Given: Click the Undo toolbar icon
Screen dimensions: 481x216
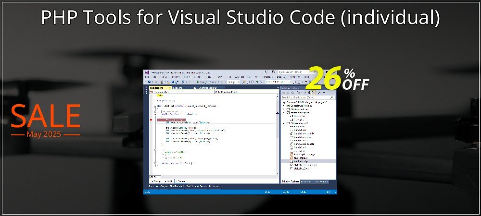Looking at the screenshot, I should click(183, 82).
